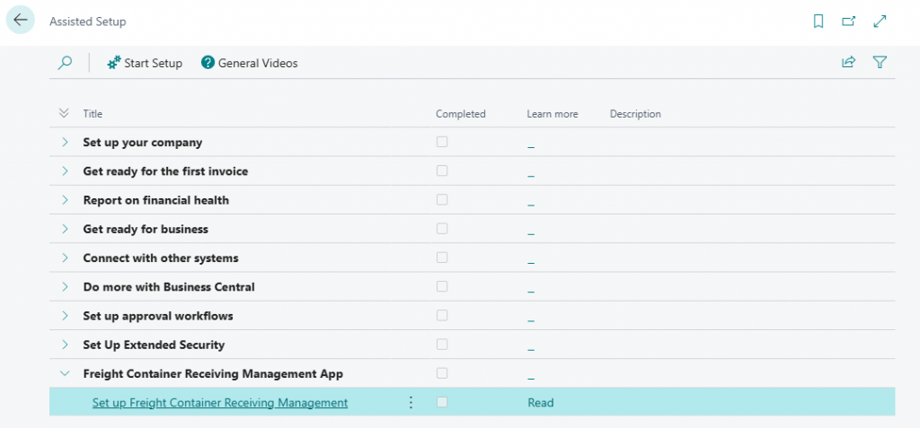Toggle Completed checkbox for Freight Container App row
Screen dimensions: 920x428
click(x=442, y=373)
